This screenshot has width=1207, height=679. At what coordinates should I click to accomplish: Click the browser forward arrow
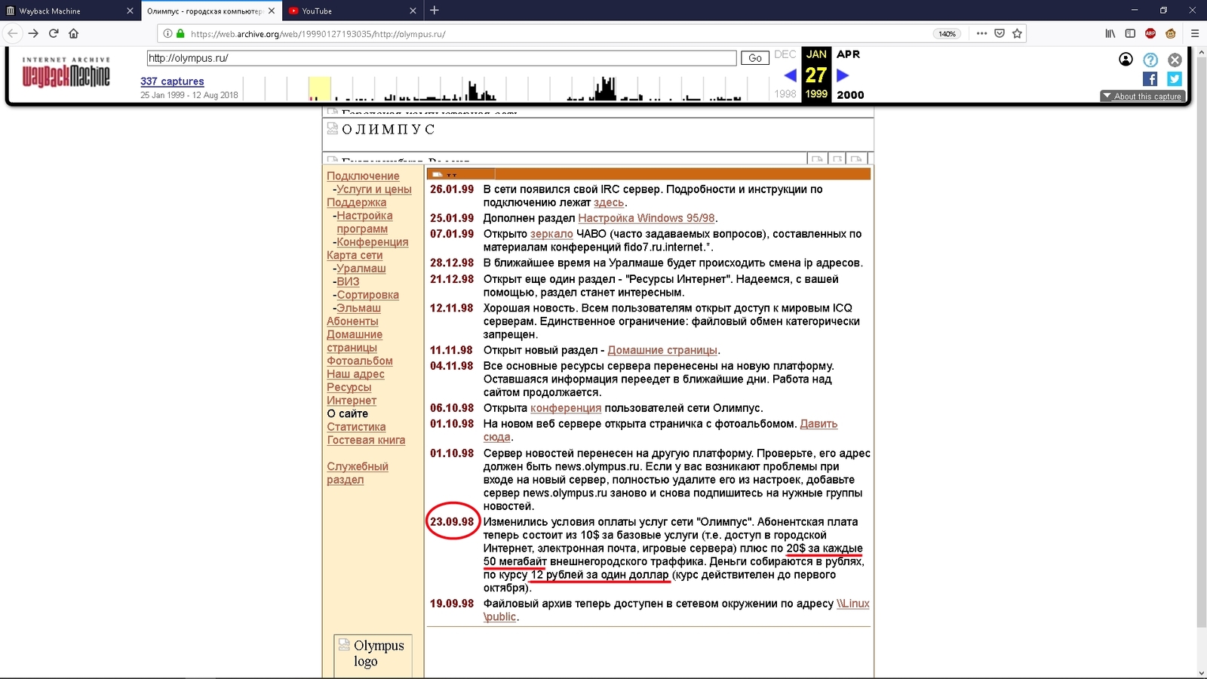pyautogui.click(x=33, y=33)
